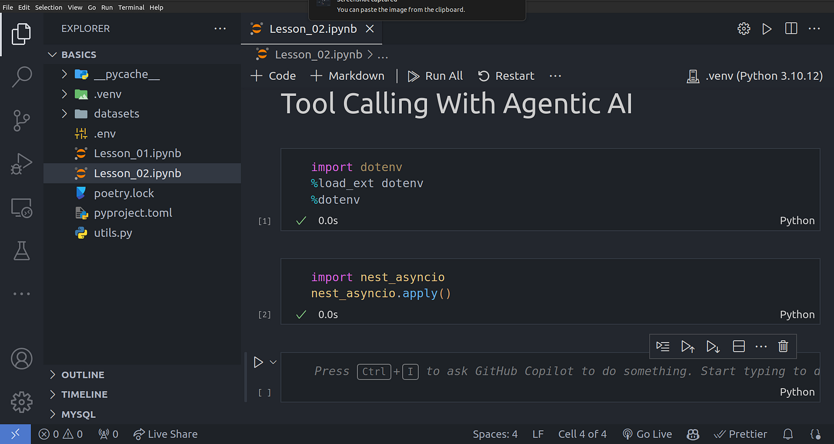Start Live Share from status bar
The width and height of the screenshot is (834, 444).
[165, 434]
